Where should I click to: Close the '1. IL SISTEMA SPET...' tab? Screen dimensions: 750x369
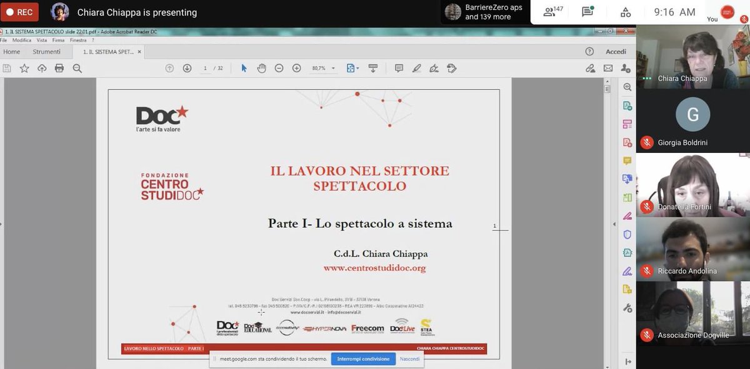click(139, 52)
